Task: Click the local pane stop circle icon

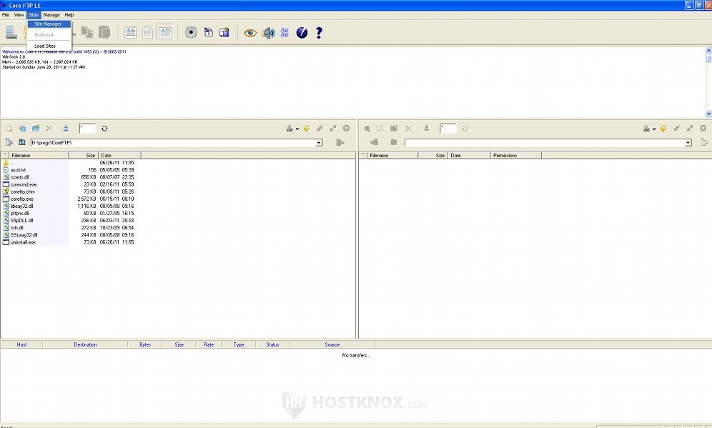Action: tap(347, 129)
